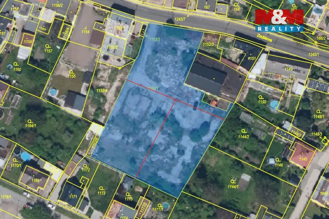Viewport: 329px width, 219px height.
Task: Click parcel marker 1173
Action: coord(102,191)
